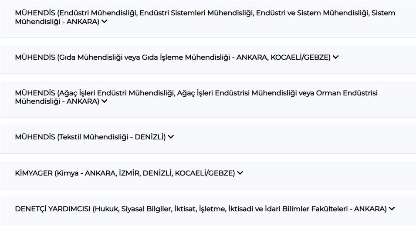Viewport: 416px width, 226px height.
Task: Click the Tekstil Mühendisliği chevron arrow
Action: (171, 137)
